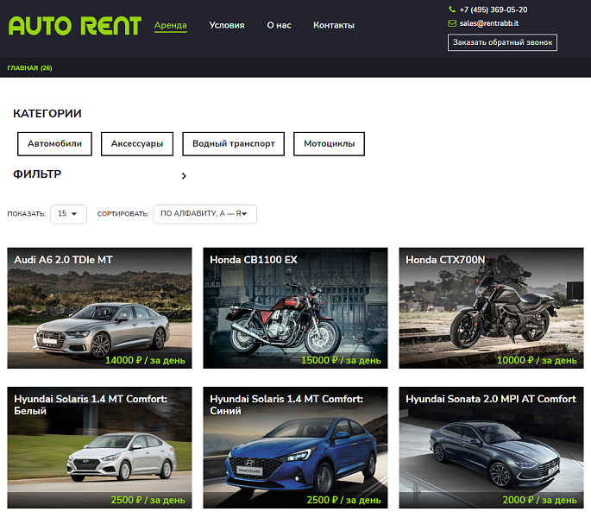
Task: Select the Автомобили category
Action: (x=54, y=144)
